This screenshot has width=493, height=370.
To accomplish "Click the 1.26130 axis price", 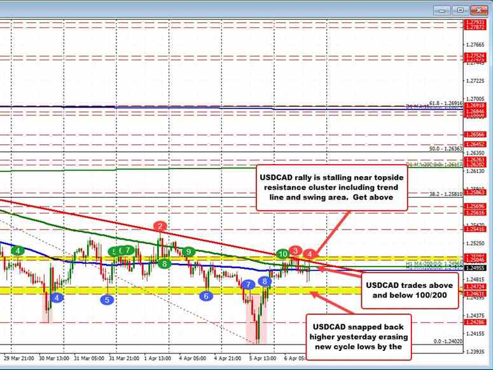I will pyautogui.click(x=475, y=171).
